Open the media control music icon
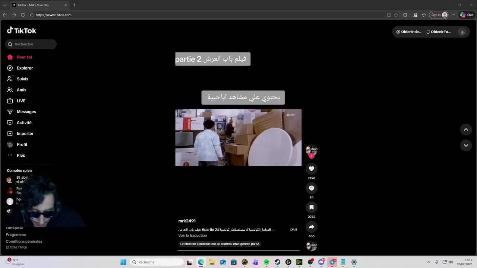477x268 pixels. 415,15
